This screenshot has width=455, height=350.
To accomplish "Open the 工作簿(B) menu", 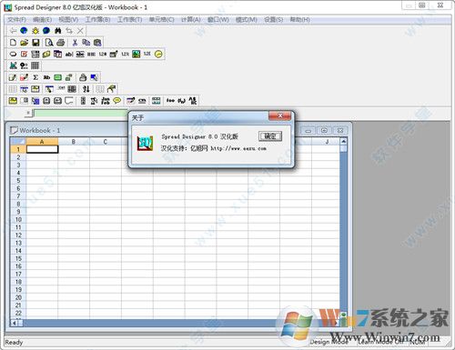I will tap(97, 20).
